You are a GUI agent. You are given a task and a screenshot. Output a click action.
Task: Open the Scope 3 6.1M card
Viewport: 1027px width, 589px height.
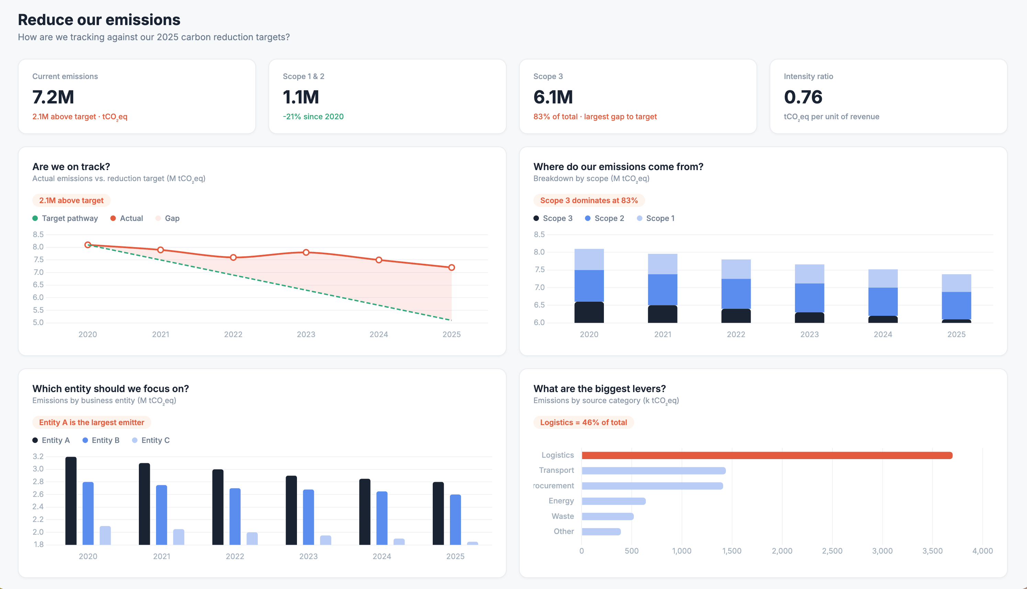click(x=638, y=96)
